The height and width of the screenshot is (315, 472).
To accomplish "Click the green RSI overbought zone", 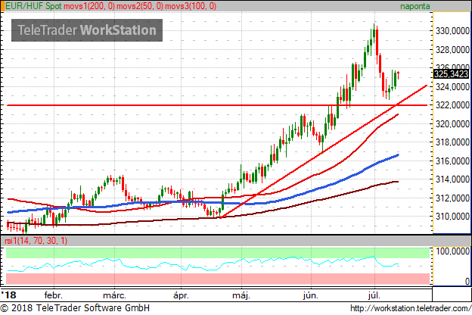I will (x=217, y=253).
